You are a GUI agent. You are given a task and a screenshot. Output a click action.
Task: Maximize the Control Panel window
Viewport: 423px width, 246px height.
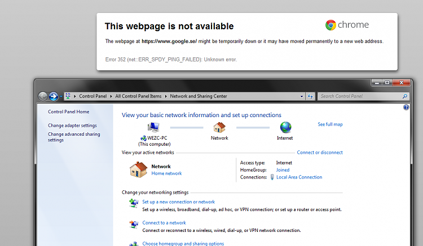[x=387, y=83]
